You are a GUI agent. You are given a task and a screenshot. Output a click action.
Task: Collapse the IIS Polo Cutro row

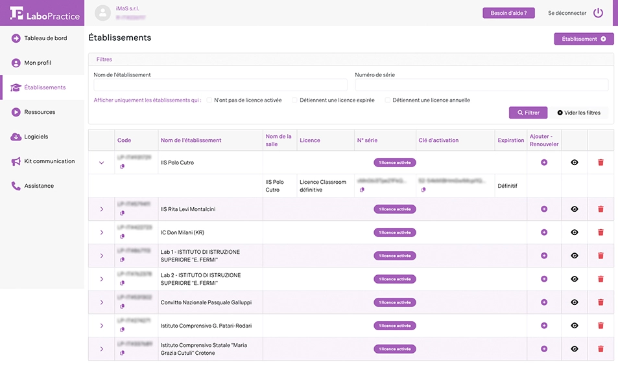(x=101, y=163)
